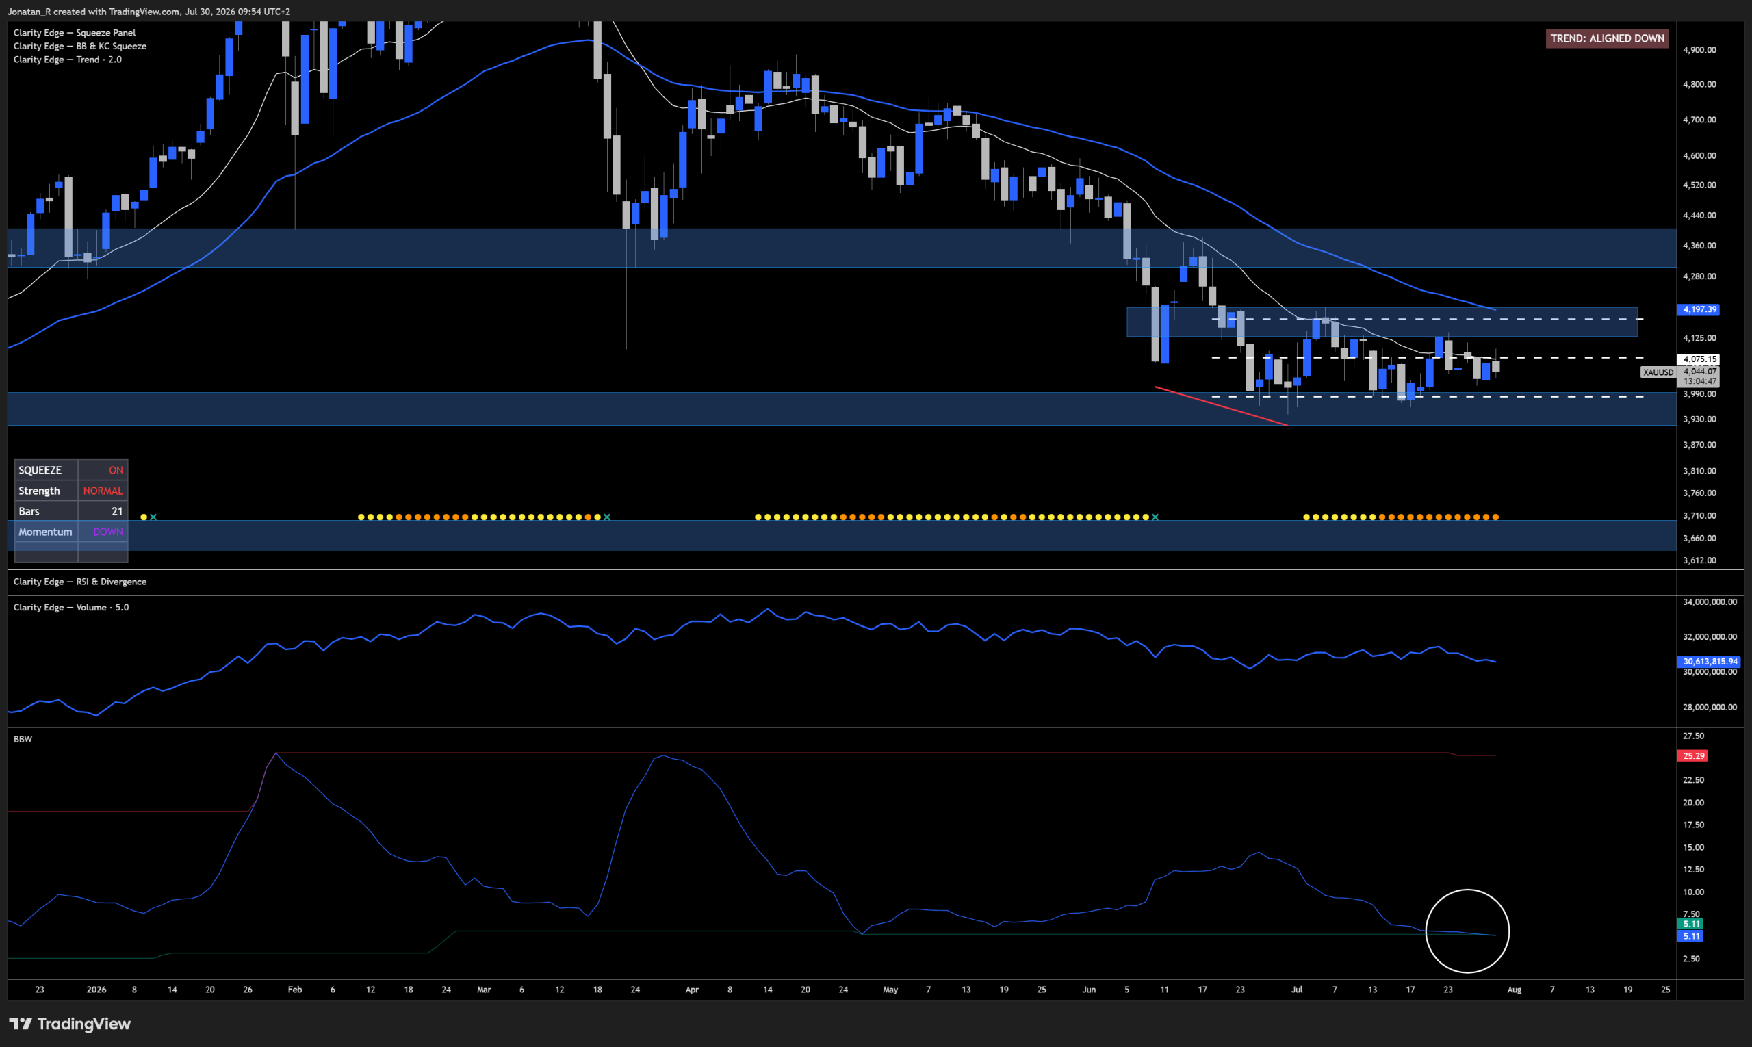Select the Clarity Edge — Squeeze Panel label
This screenshot has width=1752, height=1047.
(74, 32)
